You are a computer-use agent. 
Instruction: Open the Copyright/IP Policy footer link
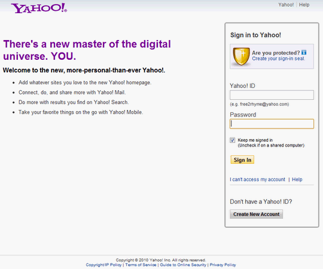pyautogui.click(x=103, y=265)
